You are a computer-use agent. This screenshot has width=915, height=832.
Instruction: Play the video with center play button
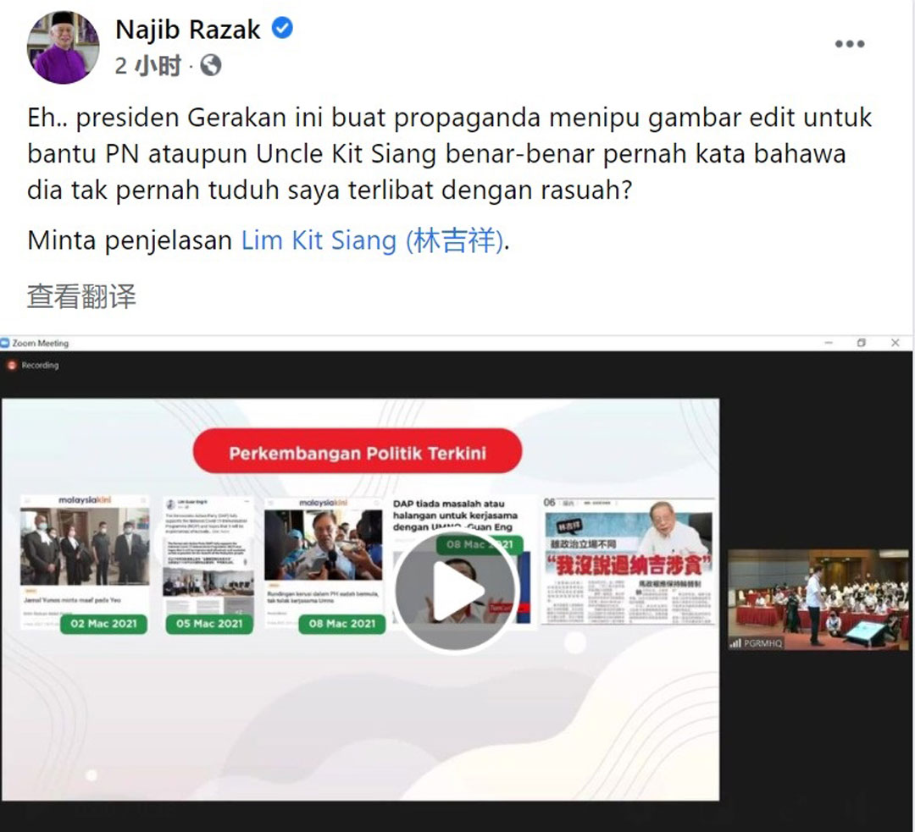click(x=456, y=592)
